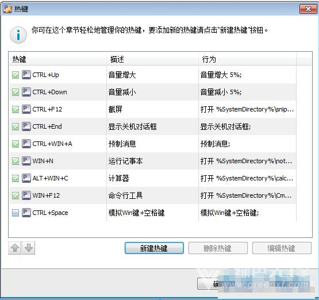Toggle the ALT+WIN+C calculator checkbox

(16, 178)
